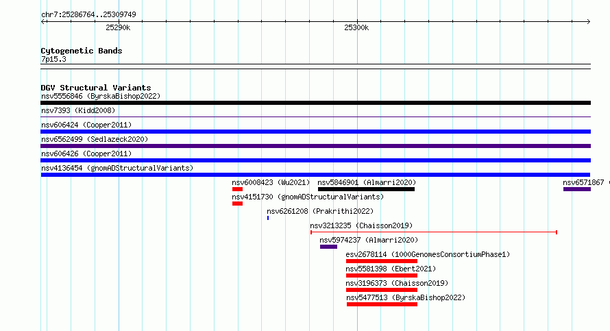
Task: Click the 7p15.3 band label
Action: [53, 59]
